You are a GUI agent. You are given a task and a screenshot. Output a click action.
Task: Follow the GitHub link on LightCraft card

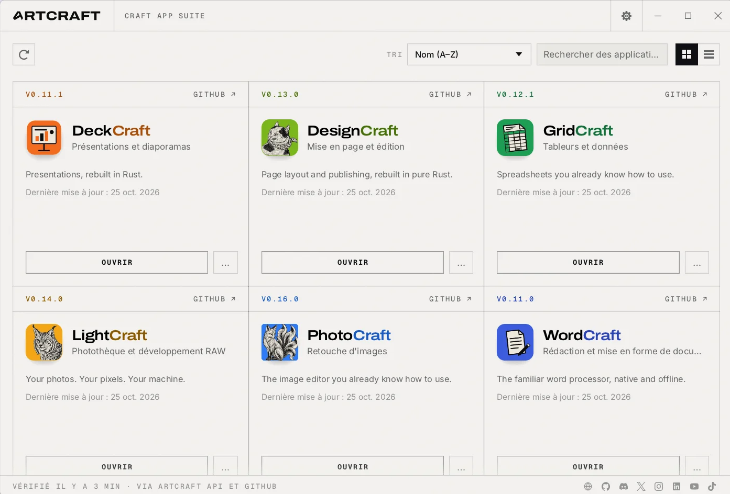[214, 299]
